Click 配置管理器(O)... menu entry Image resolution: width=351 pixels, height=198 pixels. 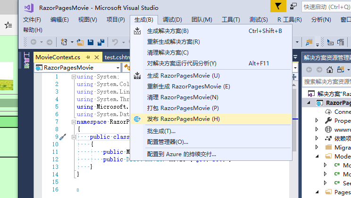pyautogui.click(x=167, y=142)
